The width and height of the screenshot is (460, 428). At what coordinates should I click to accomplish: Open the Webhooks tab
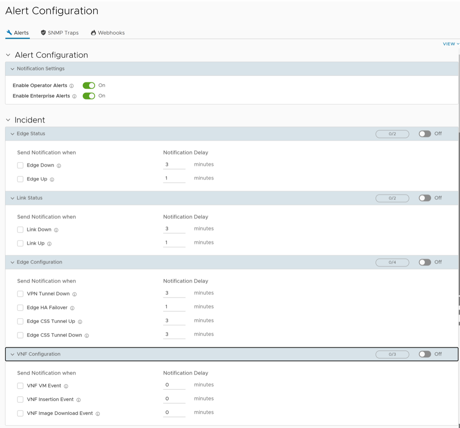107,33
